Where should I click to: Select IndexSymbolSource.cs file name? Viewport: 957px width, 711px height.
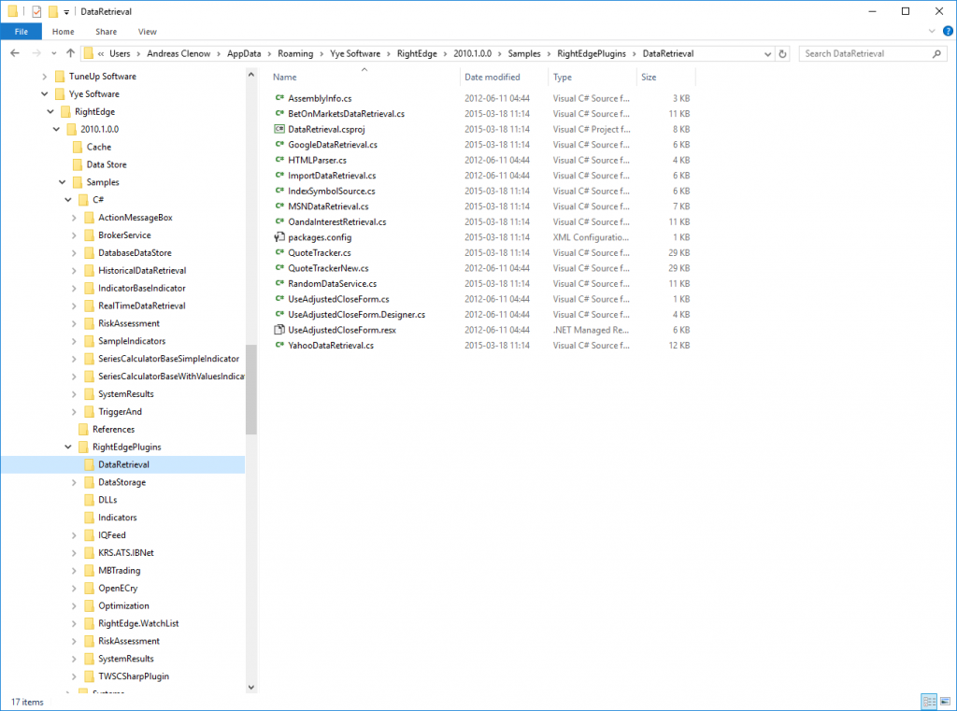(332, 191)
